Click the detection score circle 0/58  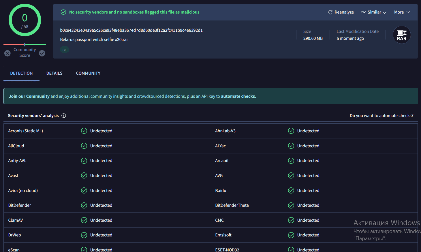[25, 20]
